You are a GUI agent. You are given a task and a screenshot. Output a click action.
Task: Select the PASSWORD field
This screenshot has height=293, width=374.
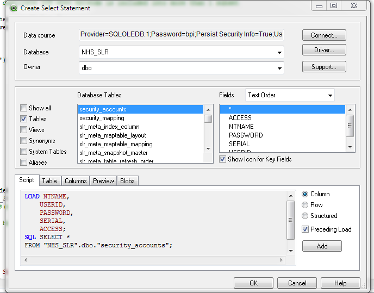click(283, 135)
